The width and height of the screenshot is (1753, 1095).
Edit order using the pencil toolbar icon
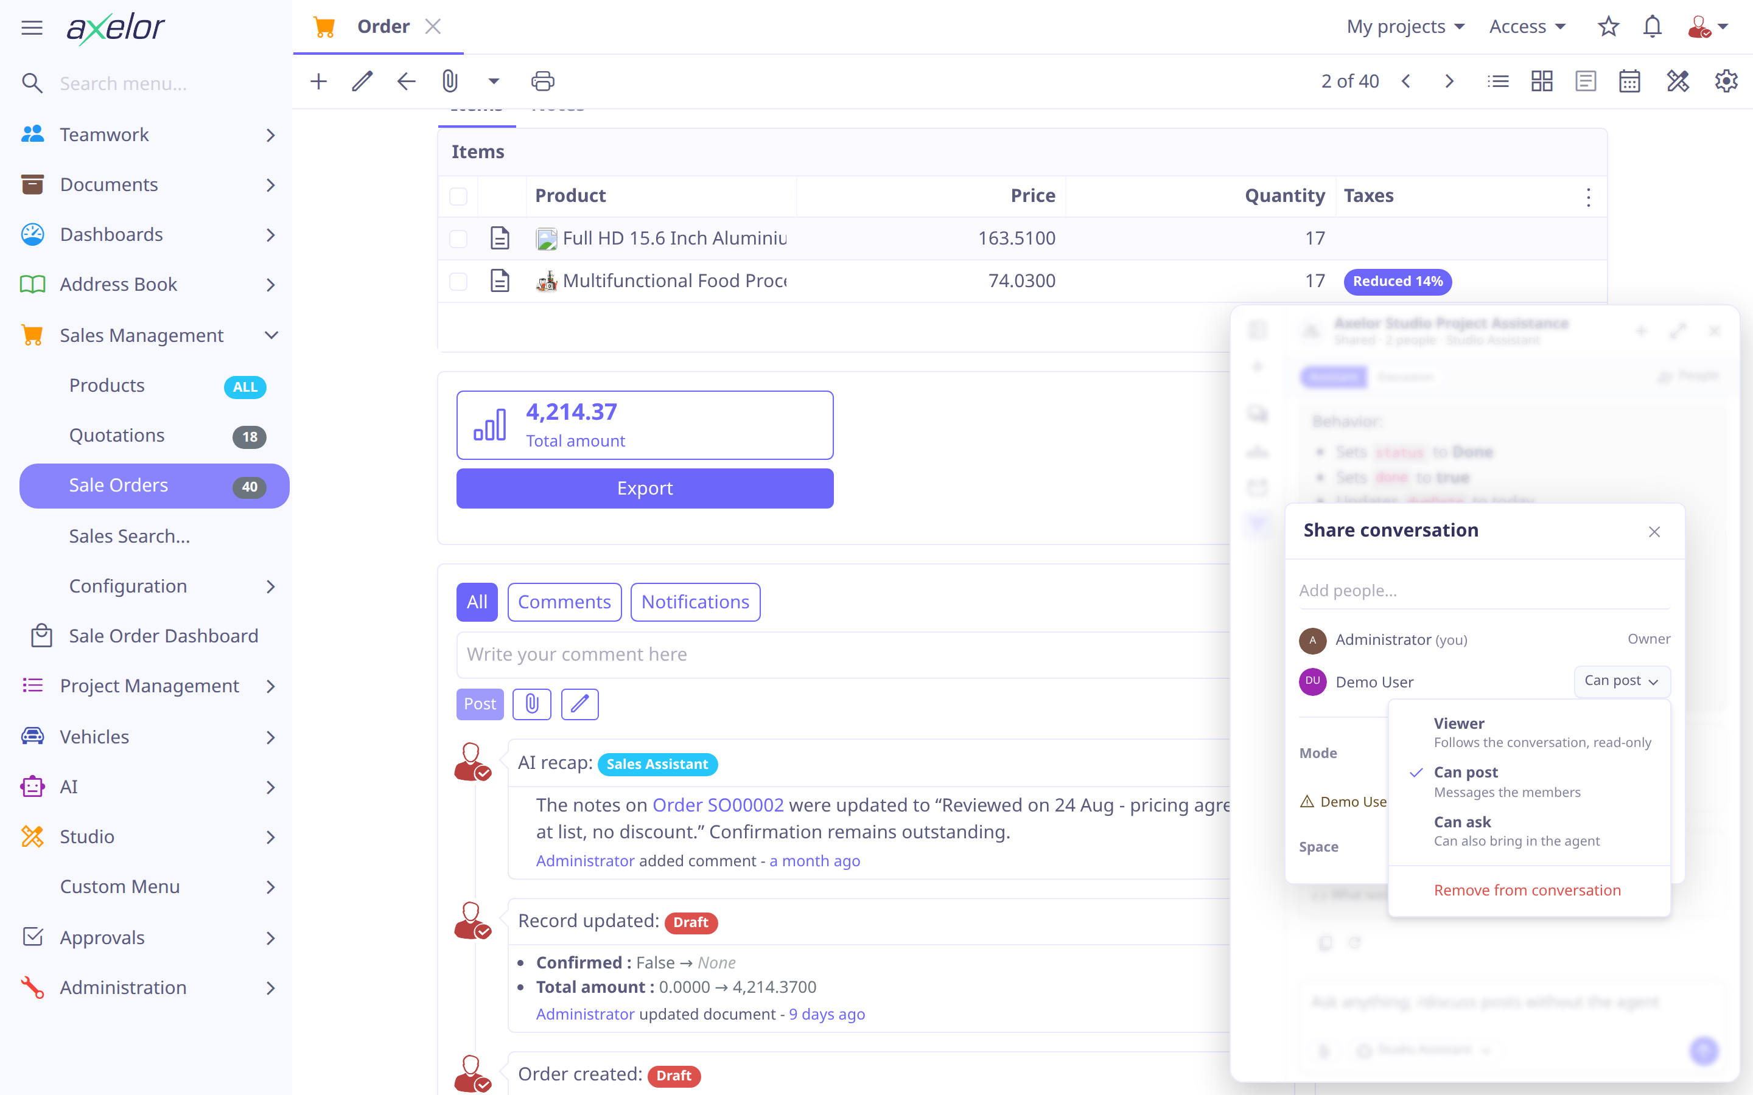click(x=362, y=81)
